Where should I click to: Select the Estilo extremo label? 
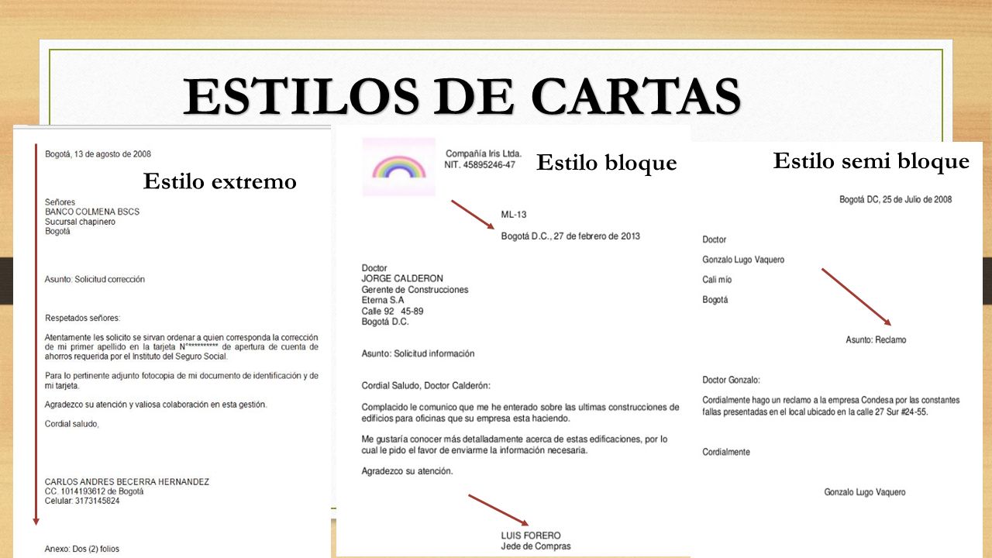[x=220, y=181]
